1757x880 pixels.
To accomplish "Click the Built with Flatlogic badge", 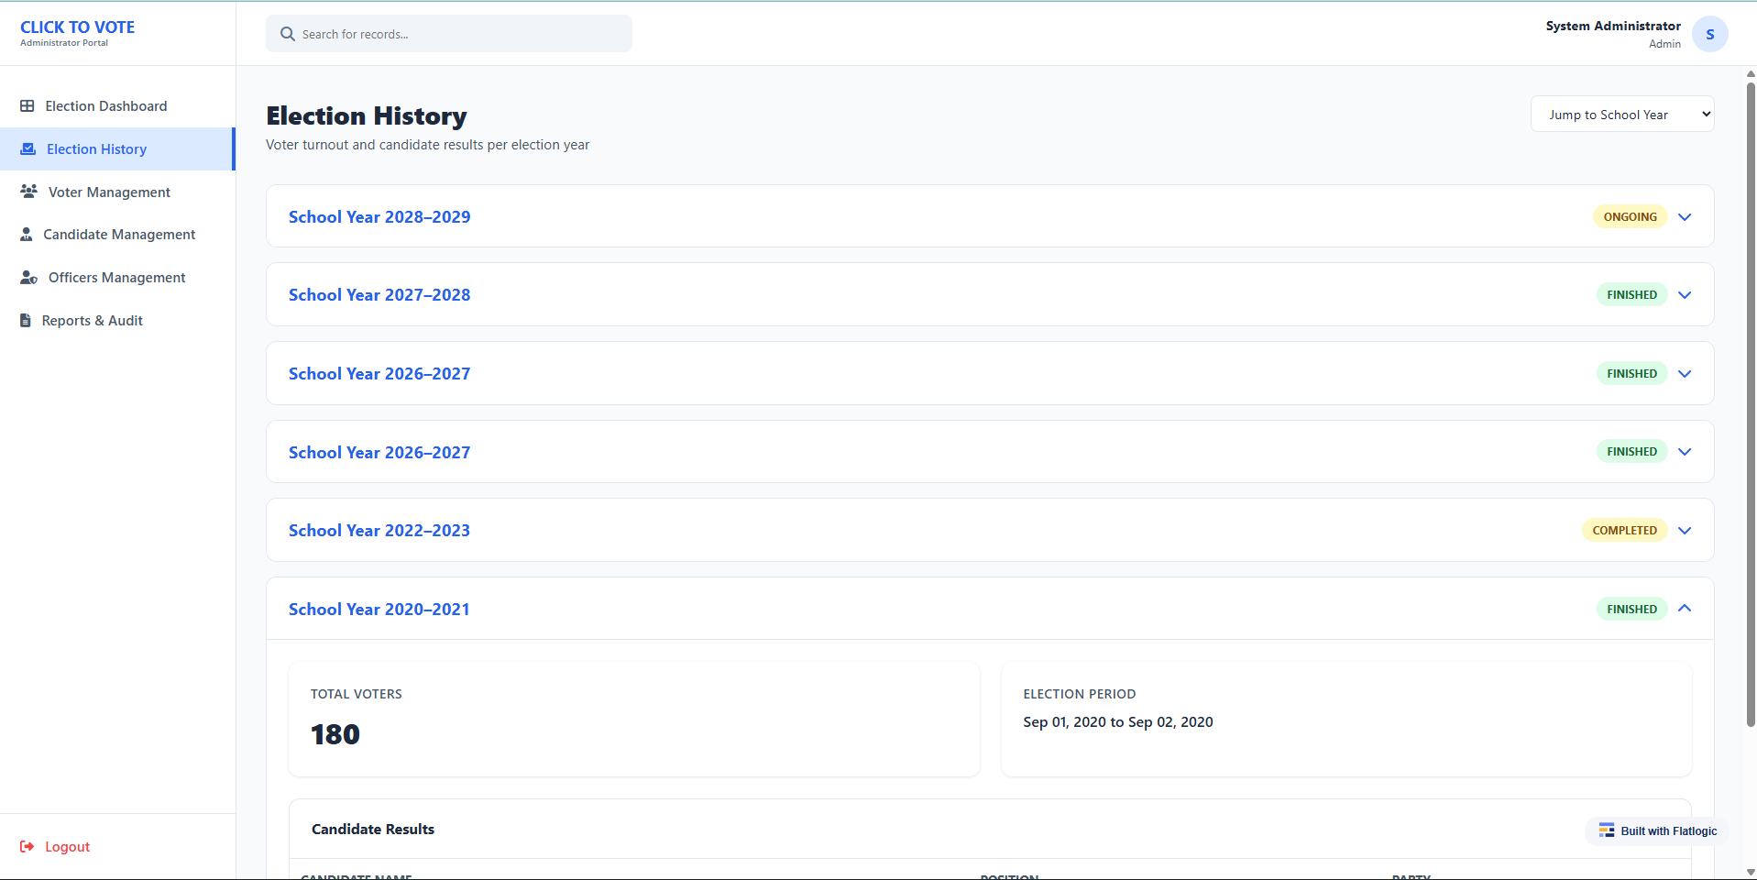I will click(x=1658, y=831).
